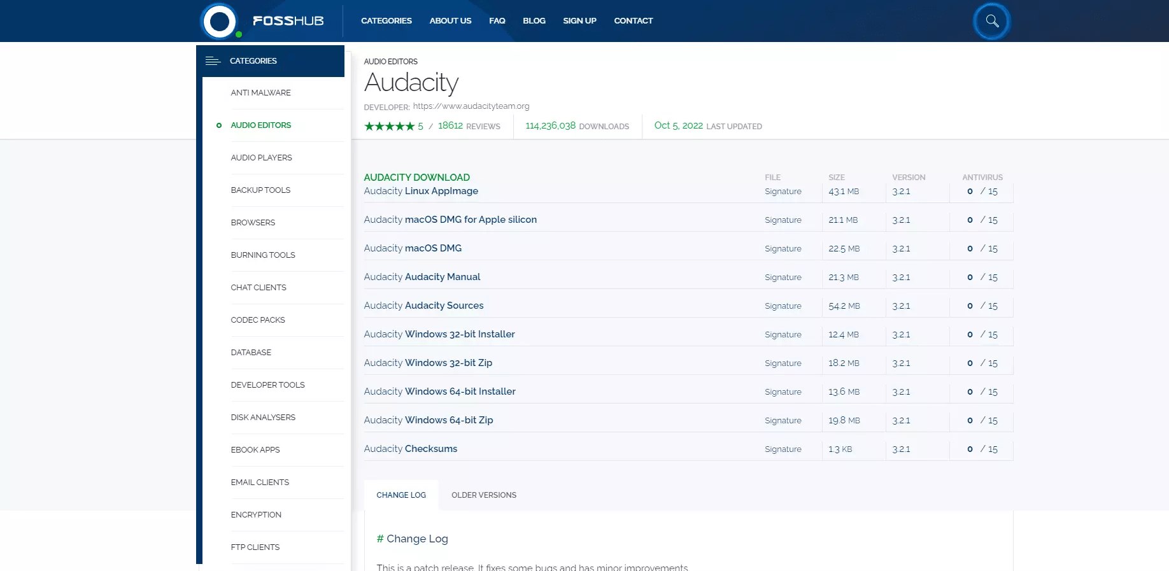Open Signature for Windows 64-bit Zip
The width and height of the screenshot is (1169, 571).
pos(783,421)
